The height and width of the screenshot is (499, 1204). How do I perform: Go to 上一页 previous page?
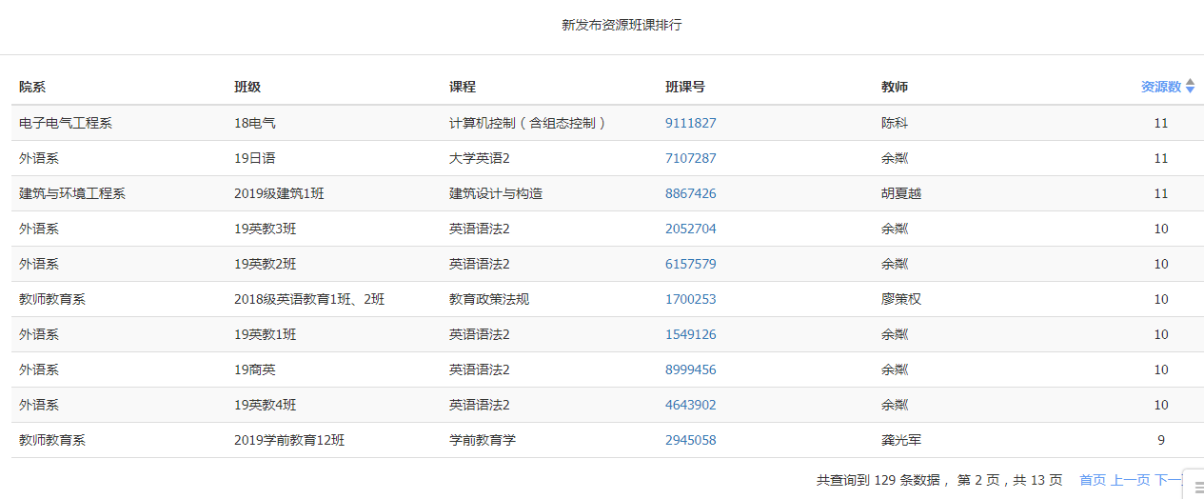coord(1131,480)
